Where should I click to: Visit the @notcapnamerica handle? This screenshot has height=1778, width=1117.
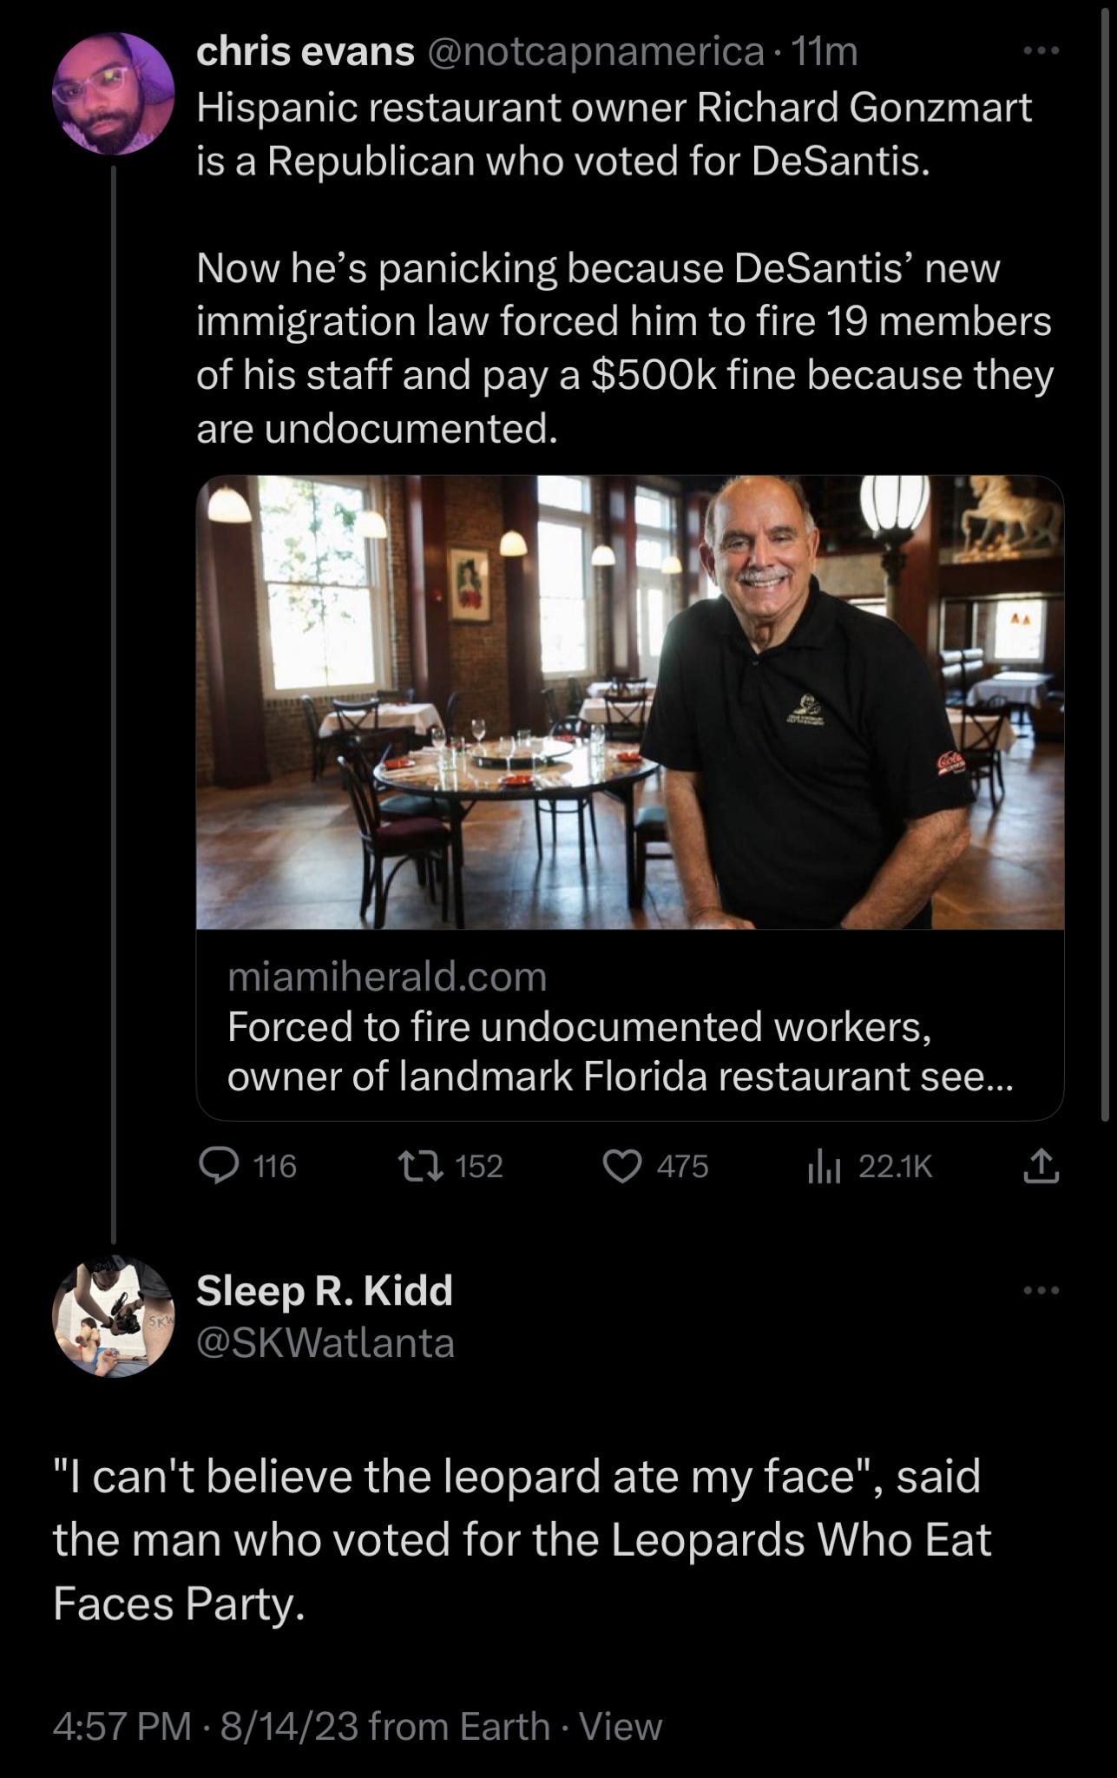(597, 52)
